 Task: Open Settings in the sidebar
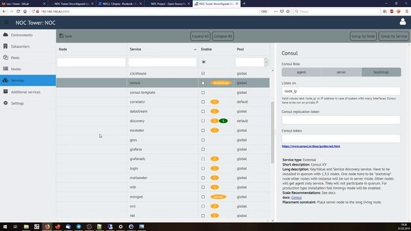pyautogui.click(x=28, y=103)
